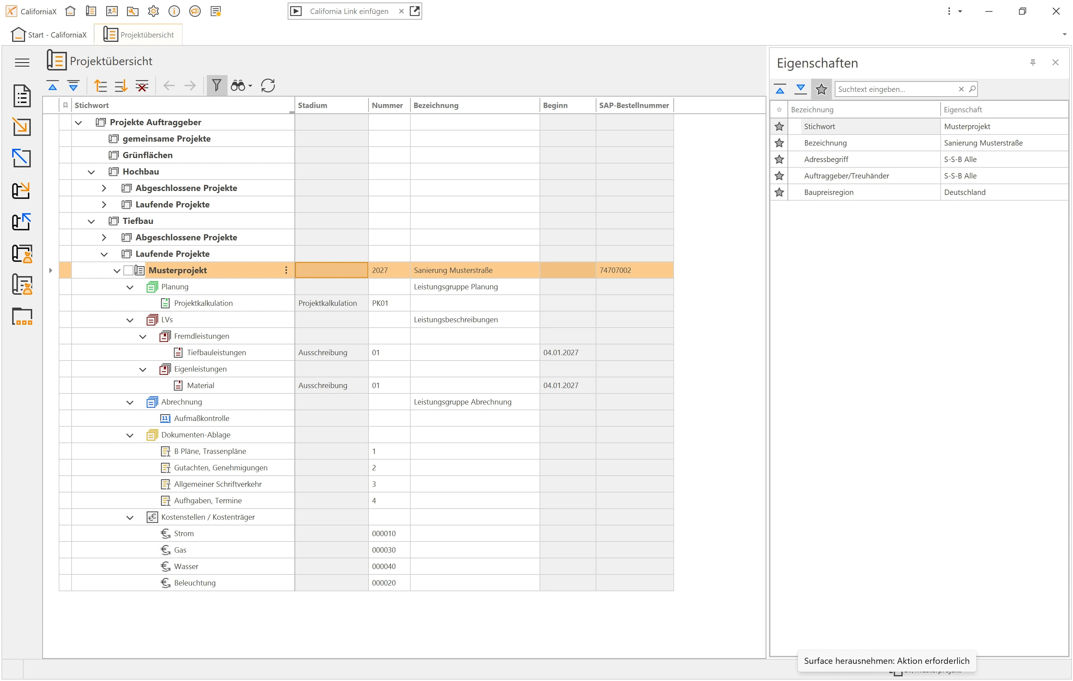Select the Beleuchtung cost center item

pos(195,583)
